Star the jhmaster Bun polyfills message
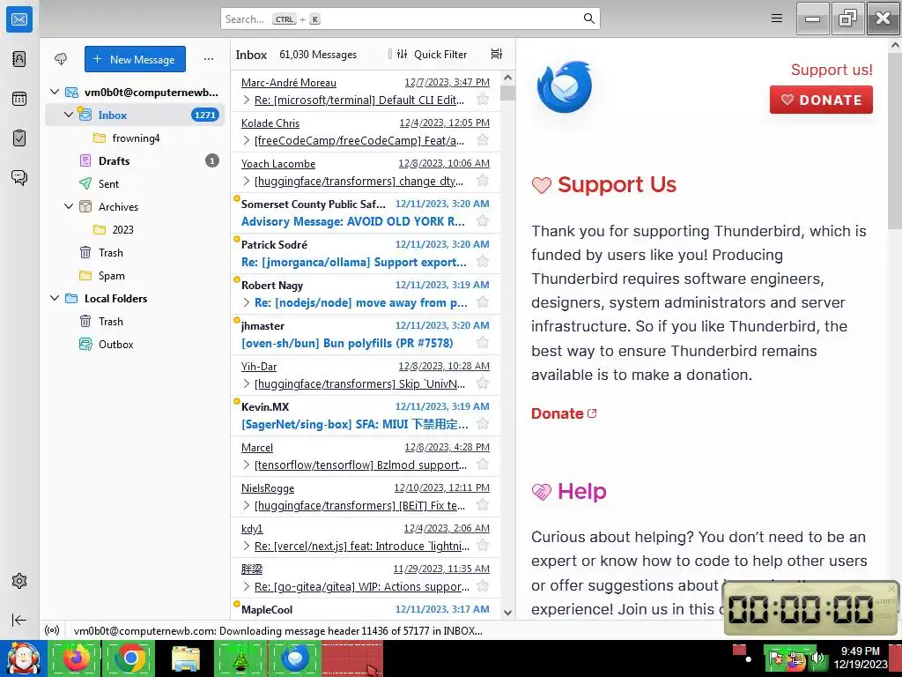The width and height of the screenshot is (902, 677). (484, 343)
